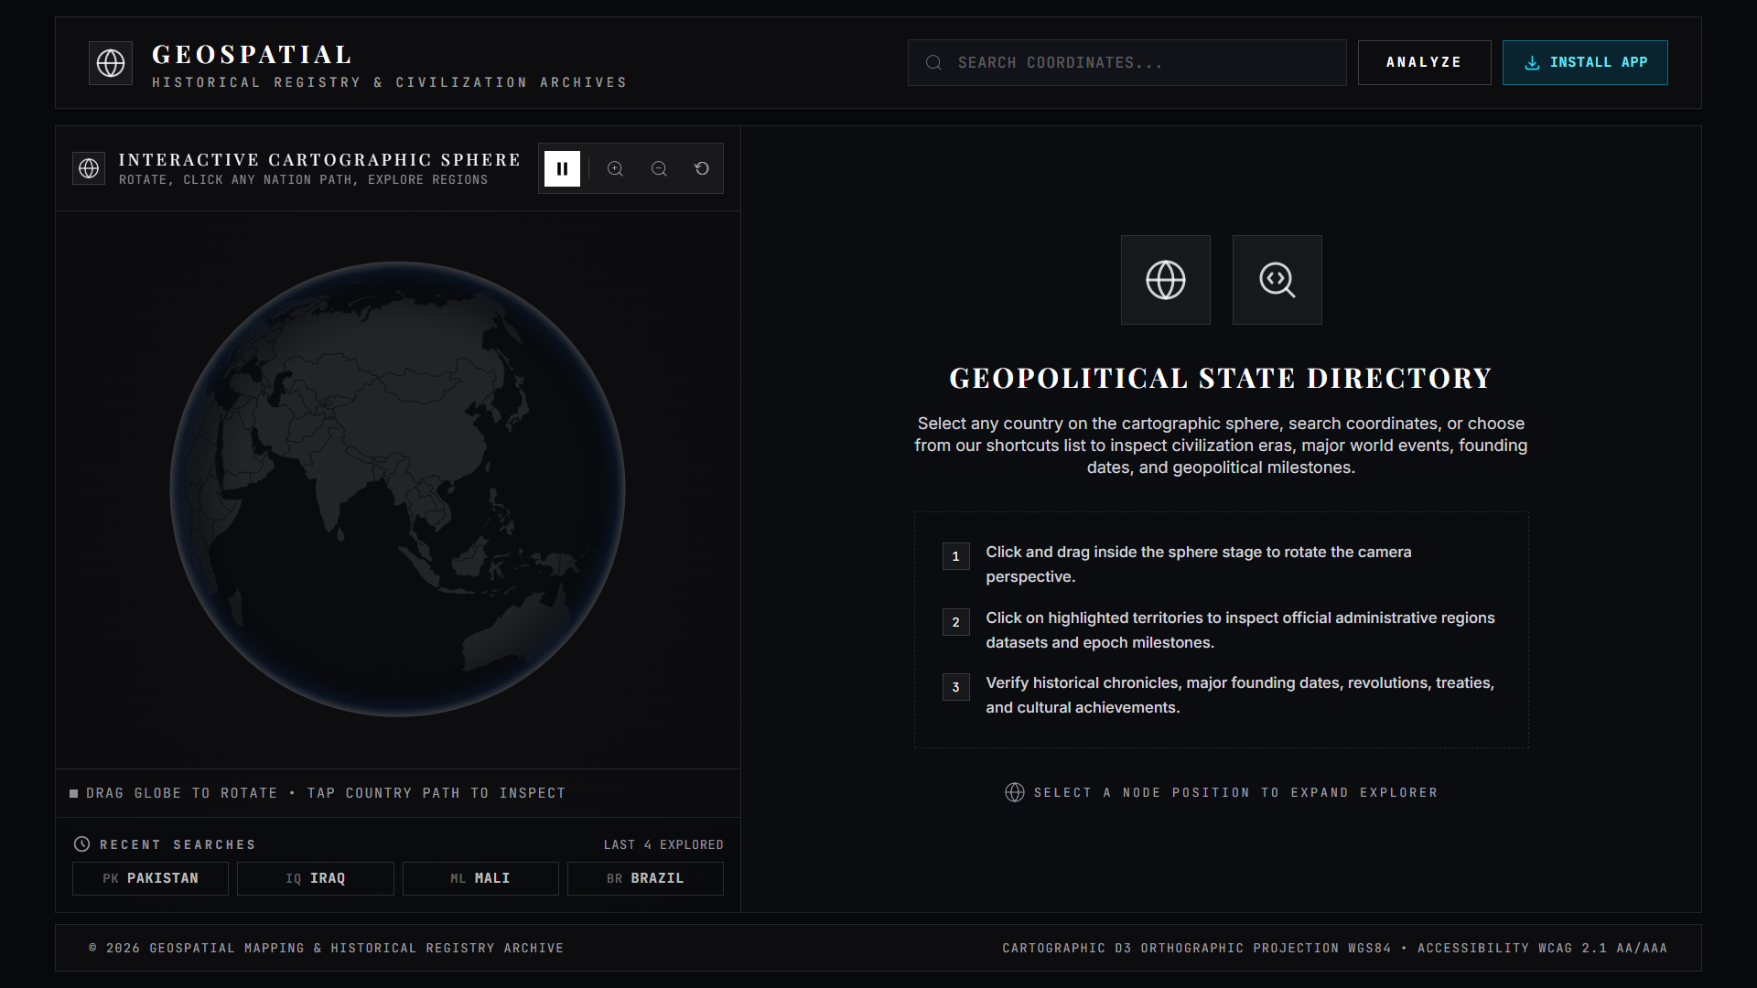Click the step 3 number badge

click(x=955, y=687)
